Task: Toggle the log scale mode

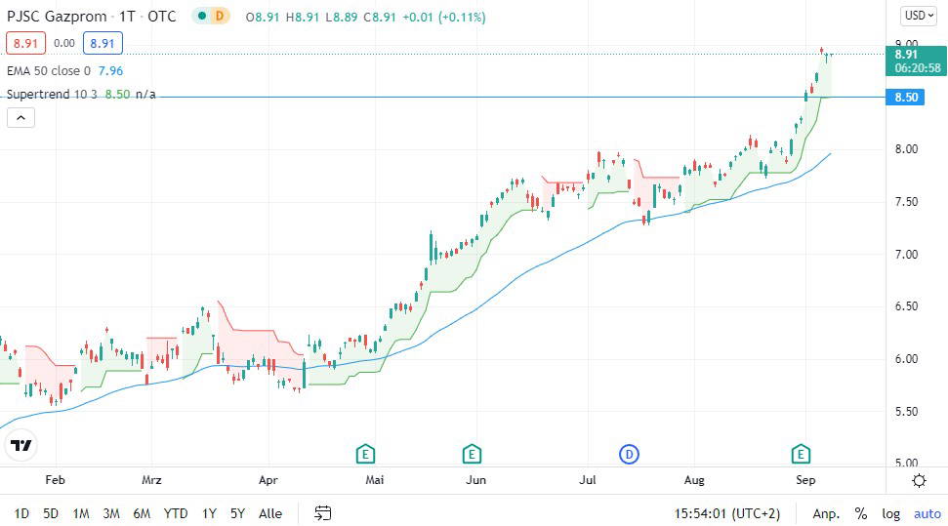Action: 890,513
